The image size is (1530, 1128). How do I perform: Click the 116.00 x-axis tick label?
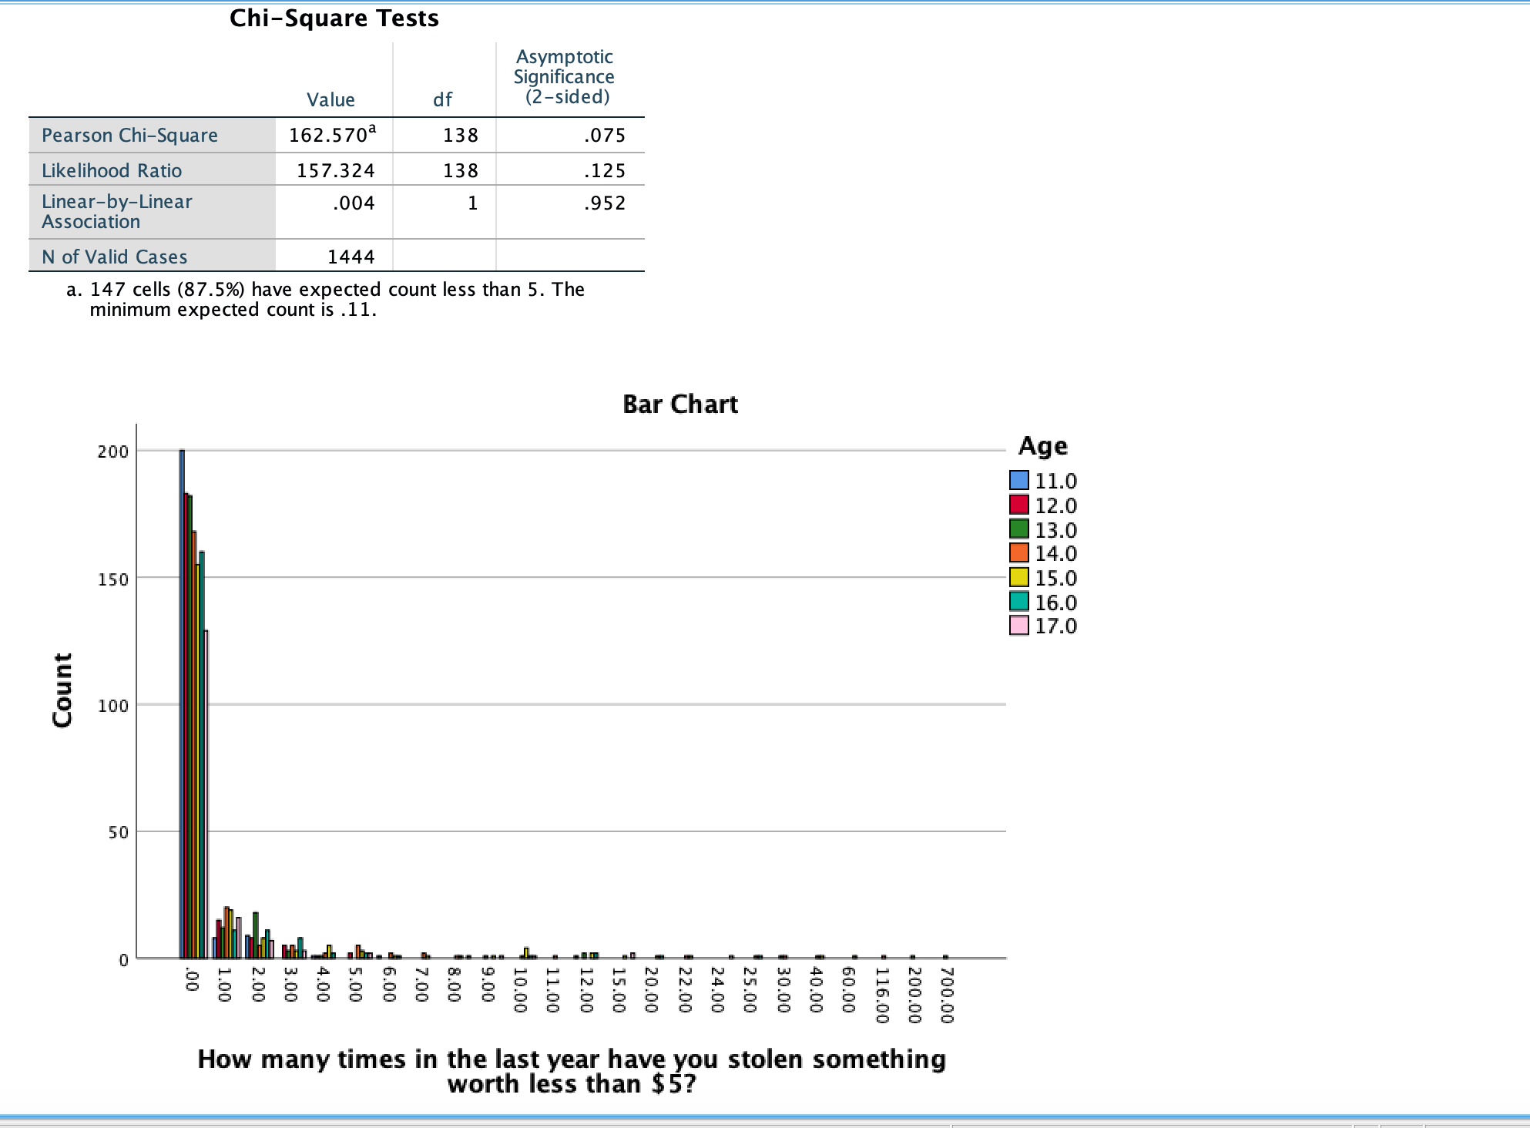pyautogui.click(x=882, y=995)
